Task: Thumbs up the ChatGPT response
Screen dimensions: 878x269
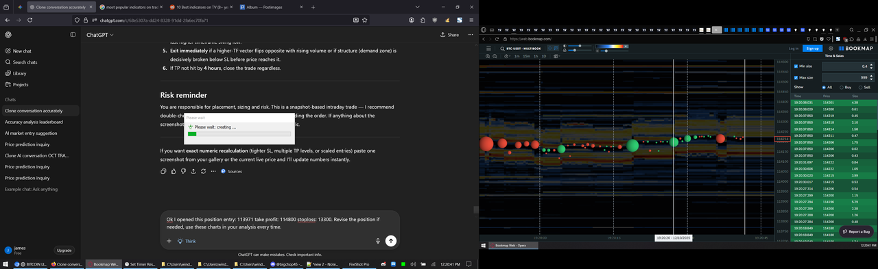Action: tap(174, 171)
